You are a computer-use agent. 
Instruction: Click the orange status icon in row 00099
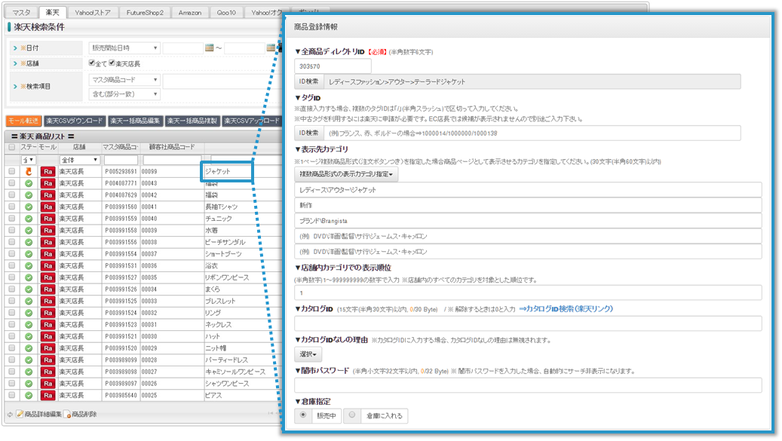point(29,171)
